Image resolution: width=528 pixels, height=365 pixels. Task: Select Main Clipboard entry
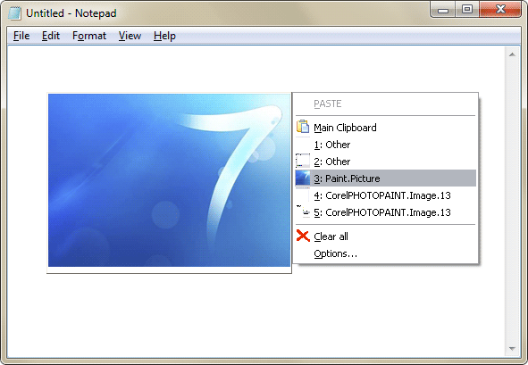[x=386, y=128]
